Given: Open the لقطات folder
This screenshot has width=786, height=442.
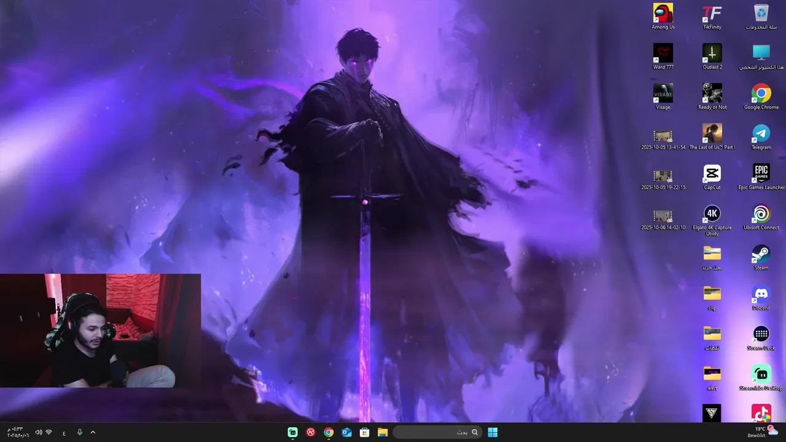Looking at the screenshot, I should [x=712, y=338].
